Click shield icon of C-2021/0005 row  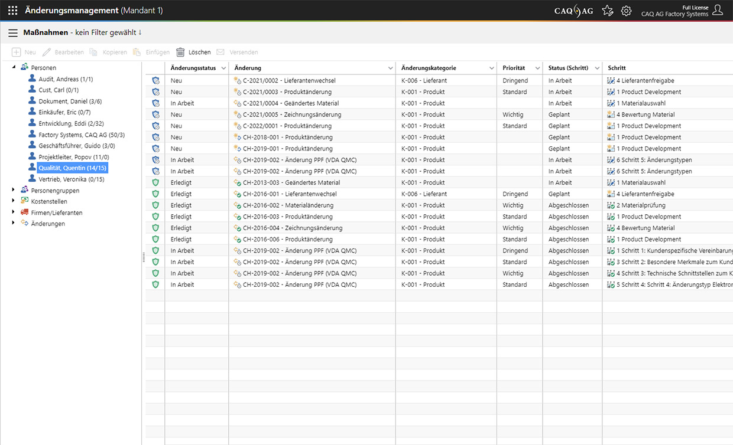(155, 114)
